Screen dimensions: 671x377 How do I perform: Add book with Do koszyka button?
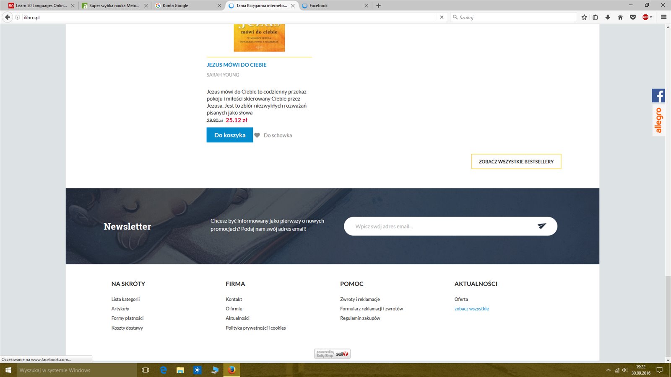click(229, 135)
